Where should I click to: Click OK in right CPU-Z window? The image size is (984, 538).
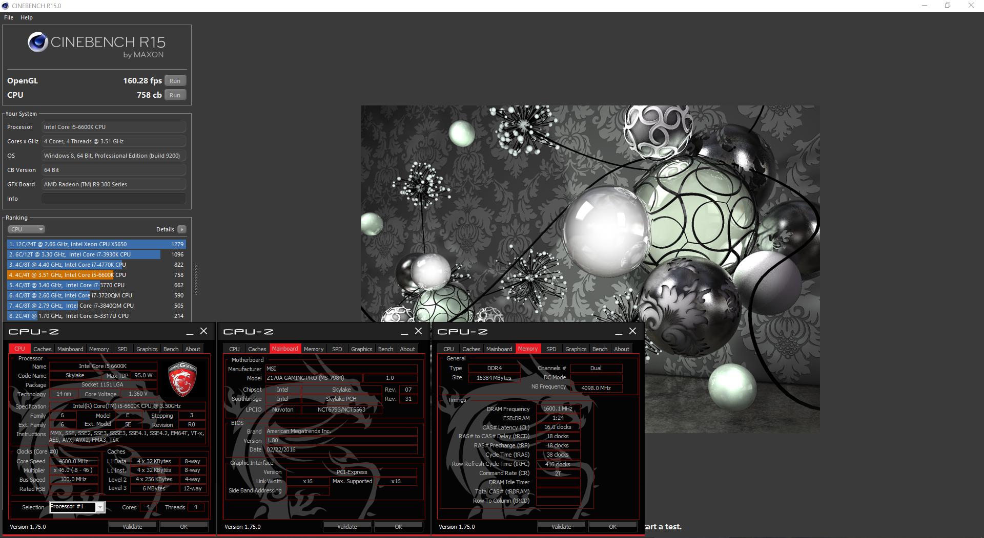click(612, 527)
